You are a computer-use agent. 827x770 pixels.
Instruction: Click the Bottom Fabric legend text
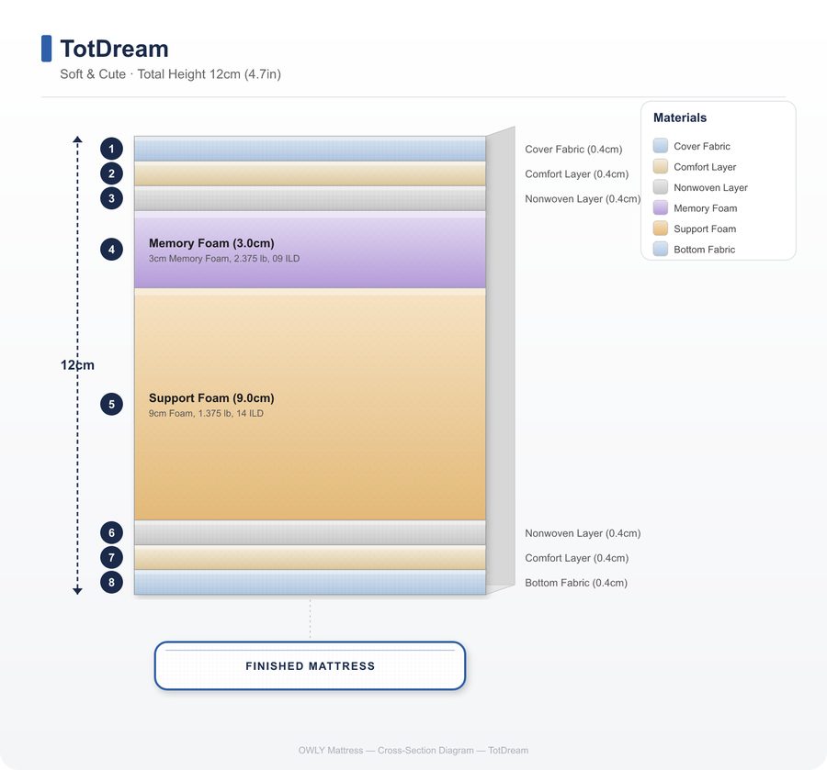704,249
